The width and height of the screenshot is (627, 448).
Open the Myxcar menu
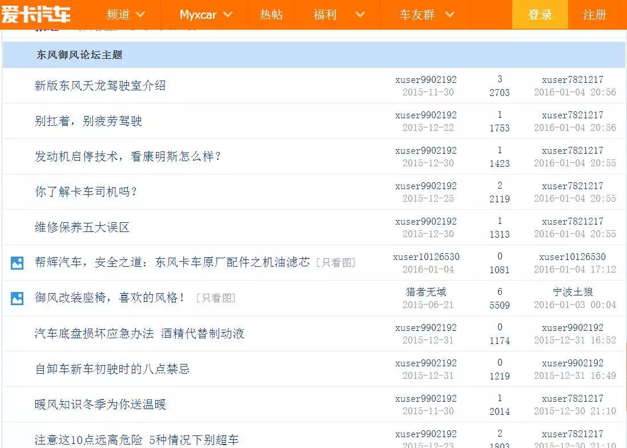pyautogui.click(x=198, y=15)
